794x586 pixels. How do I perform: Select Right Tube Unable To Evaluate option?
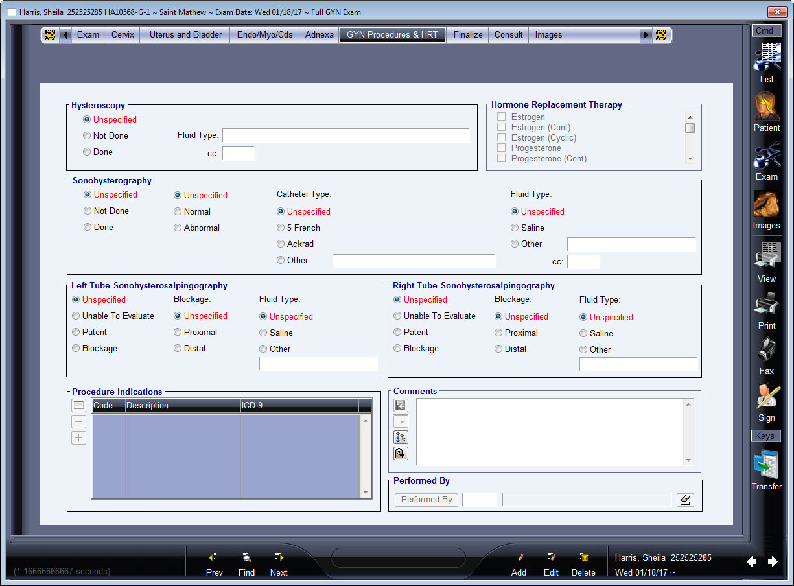click(x=397, y=316)
